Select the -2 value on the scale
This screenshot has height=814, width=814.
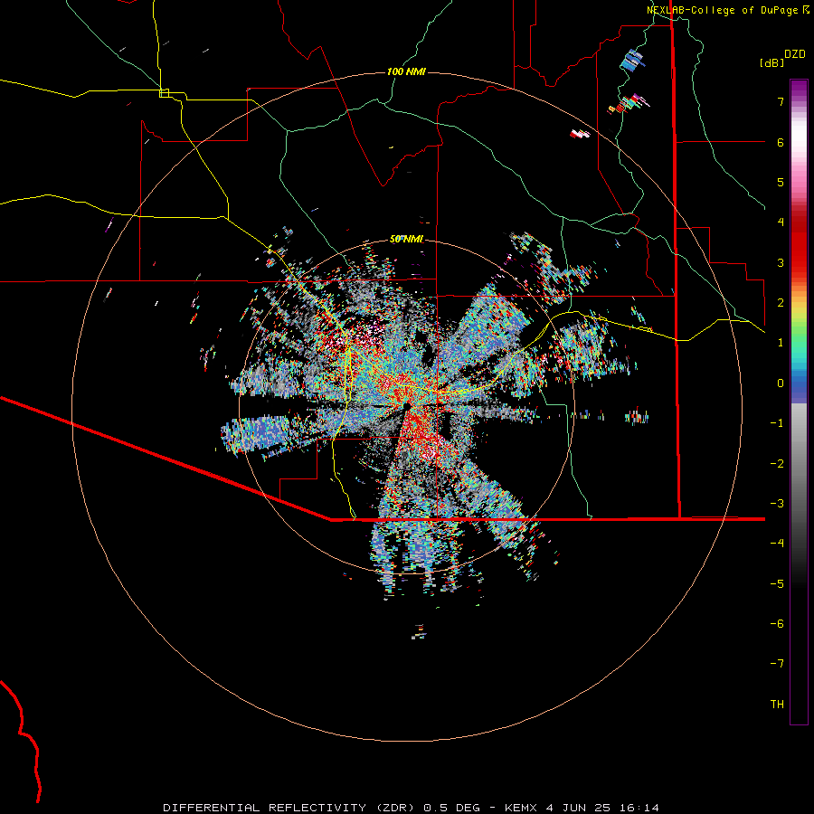[777, 464]
